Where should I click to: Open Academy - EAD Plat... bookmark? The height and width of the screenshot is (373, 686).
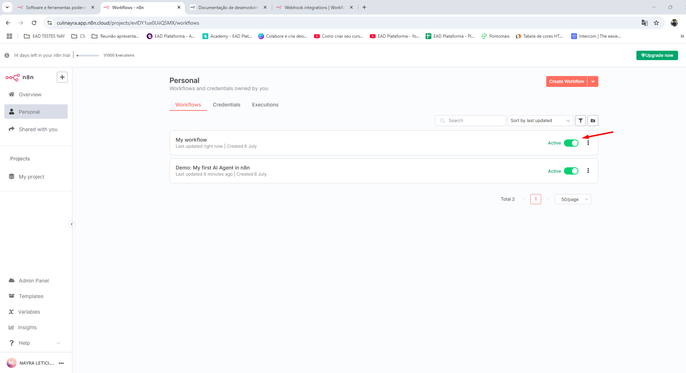click(227, 36)
